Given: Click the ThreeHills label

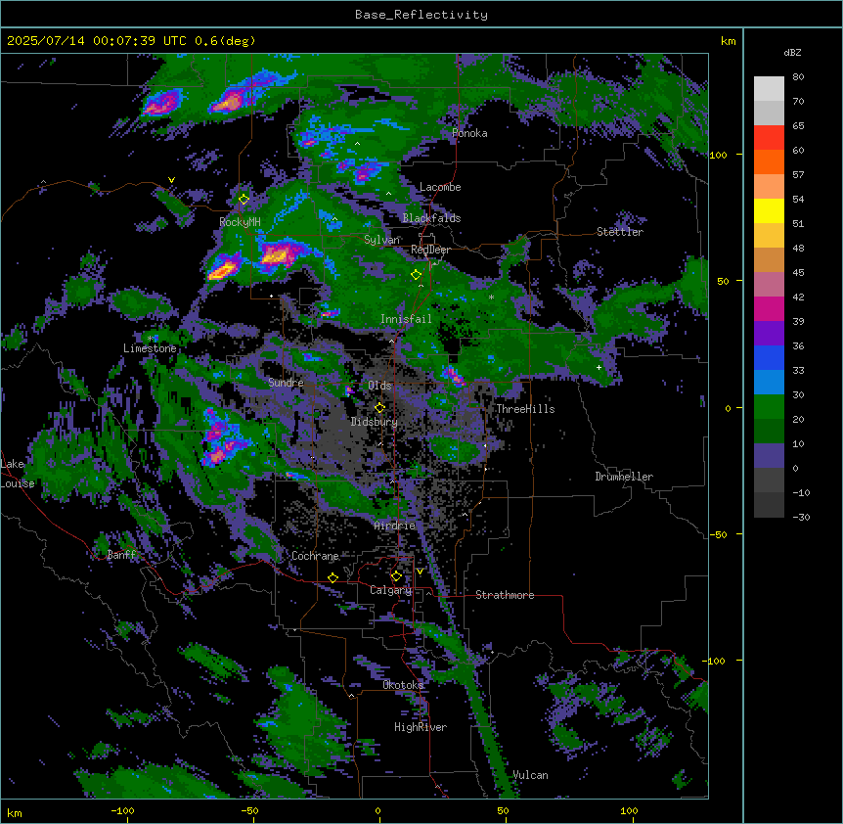Looking at the screenshot, I should (525, 409).
